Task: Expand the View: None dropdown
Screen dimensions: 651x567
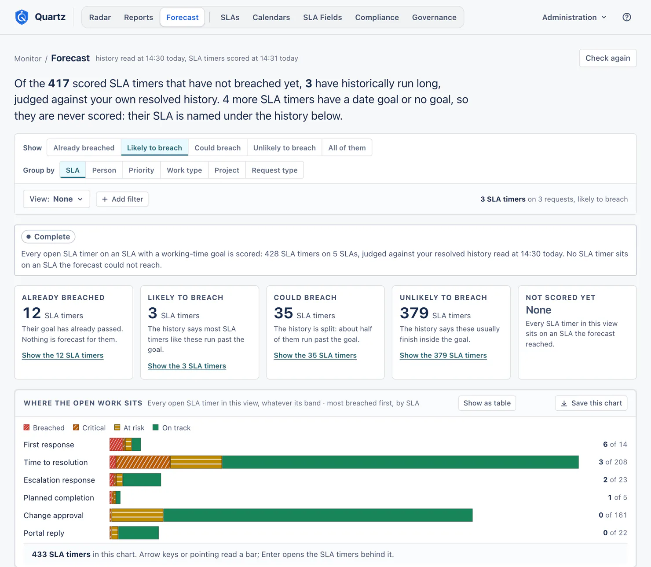Action: tap(56, 199)
